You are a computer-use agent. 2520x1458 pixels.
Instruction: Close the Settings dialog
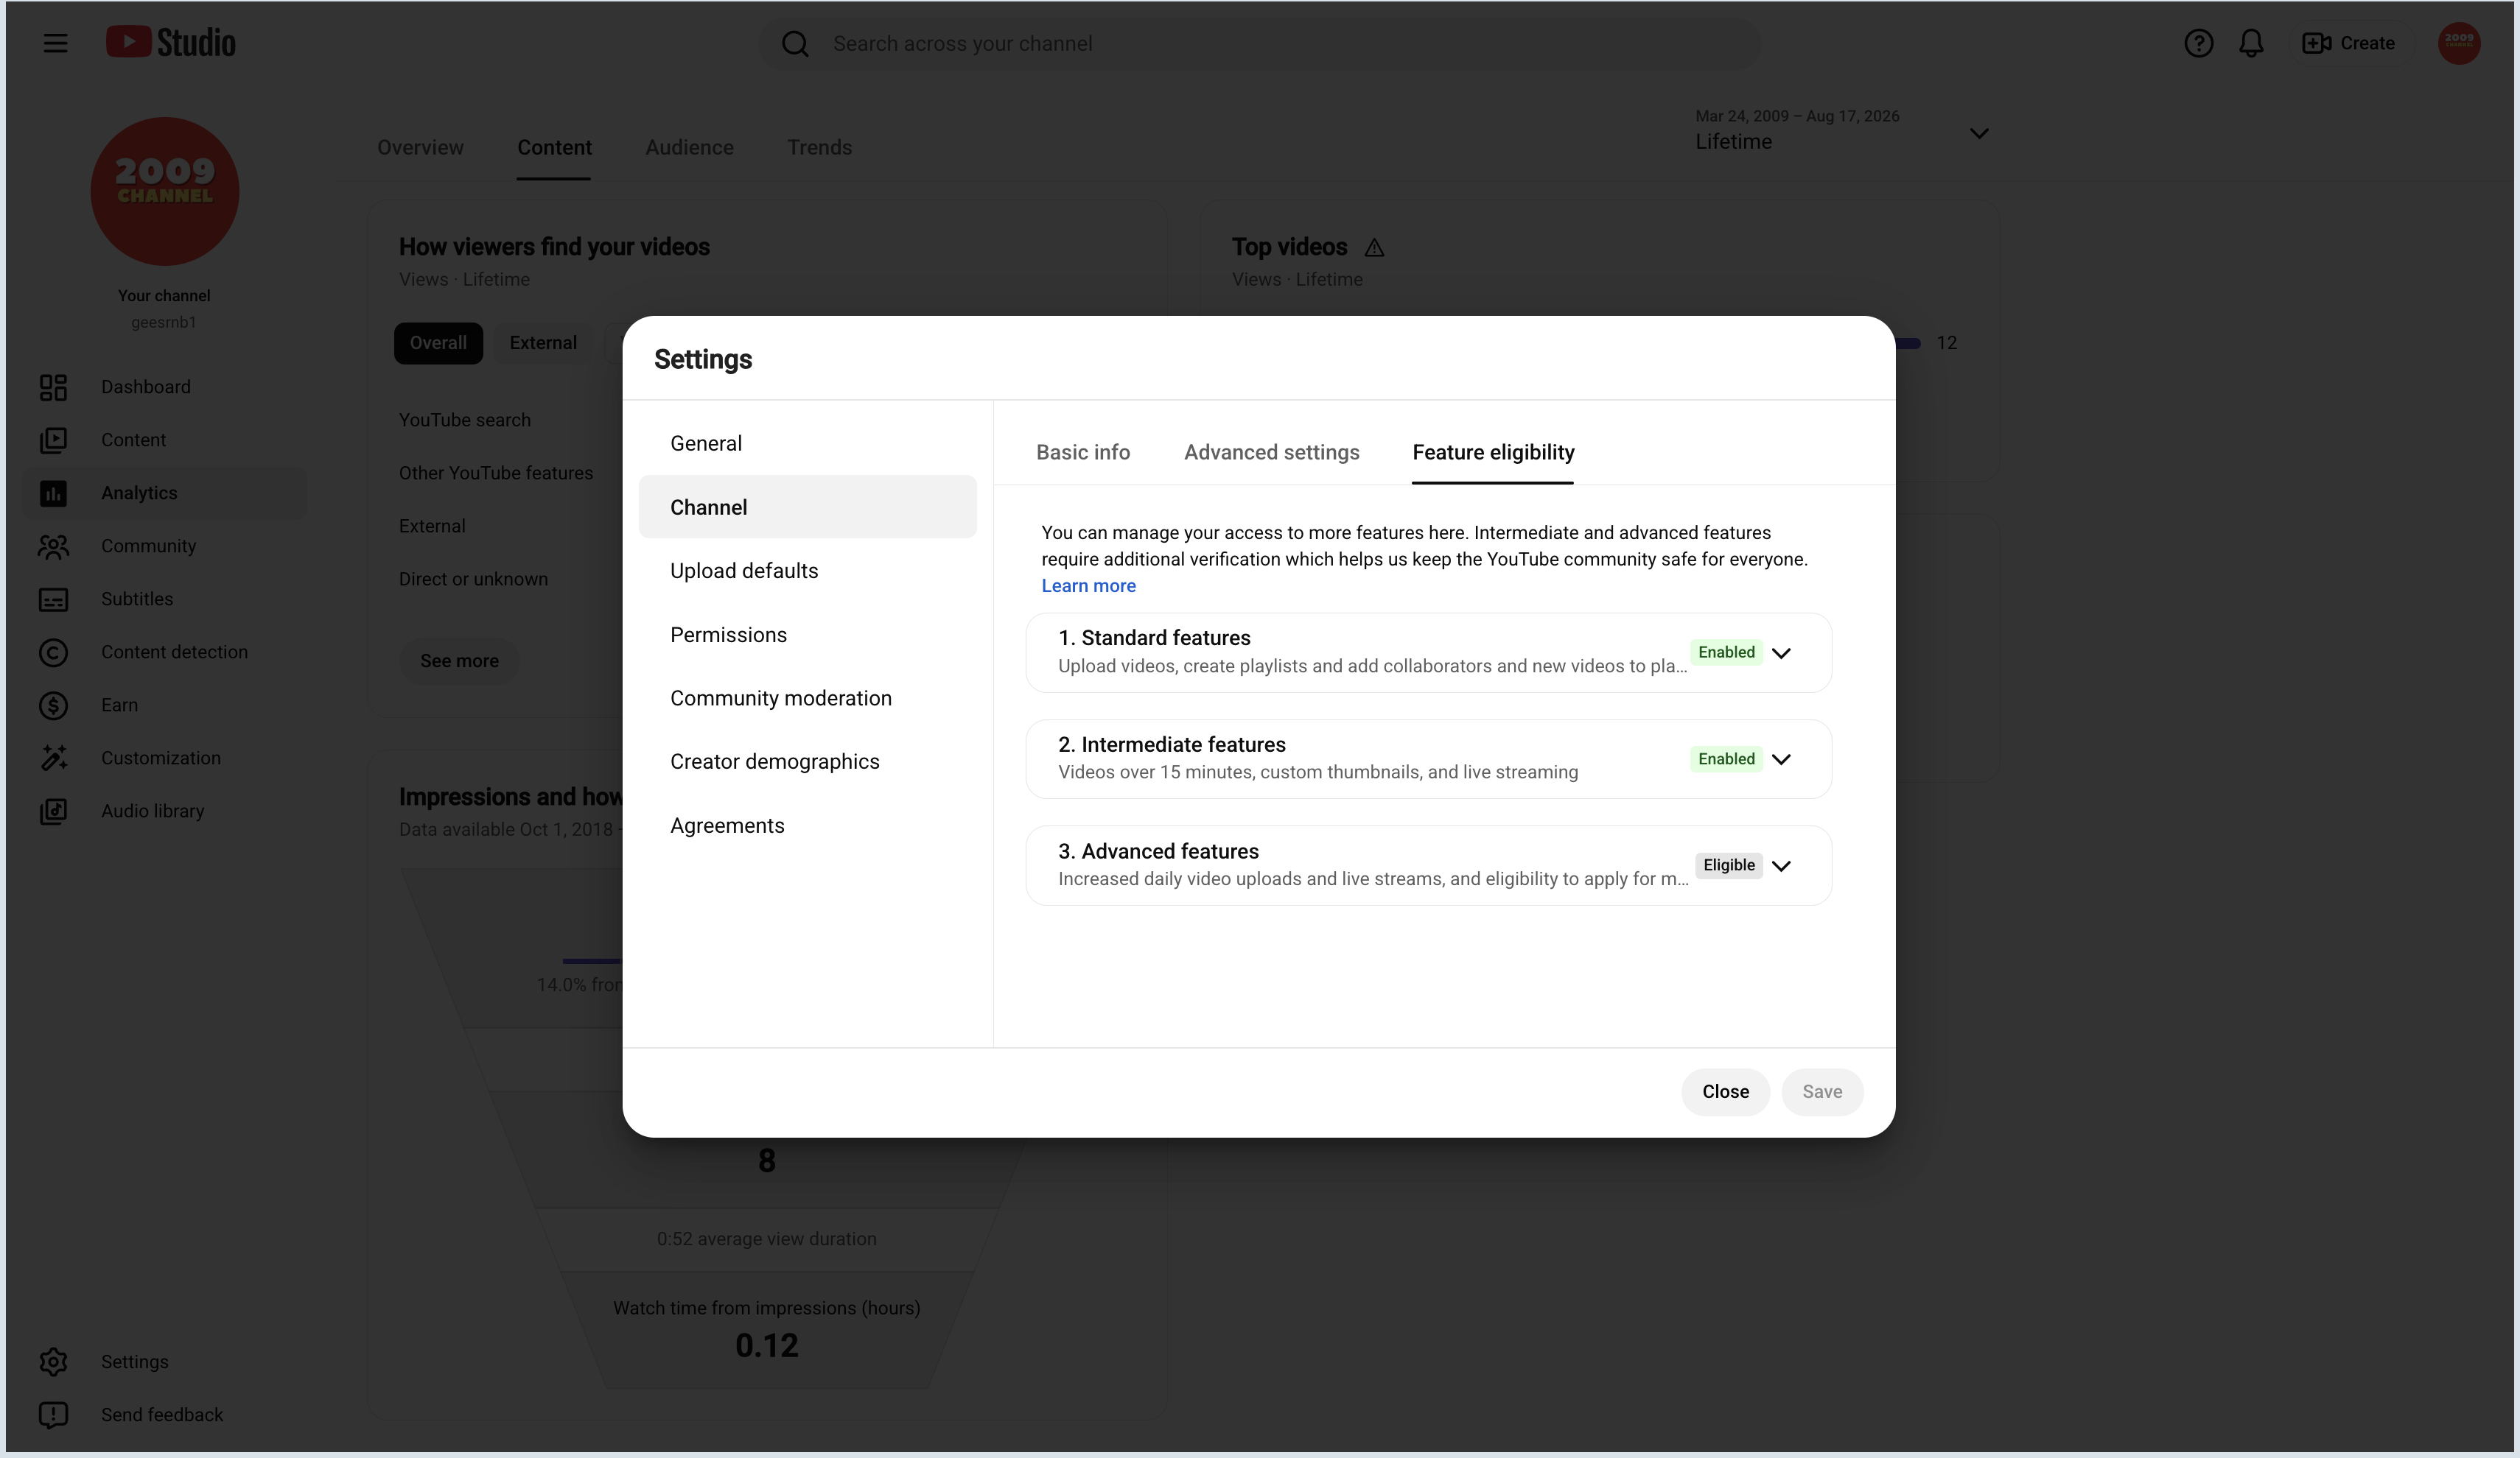pos(1725,1091)
